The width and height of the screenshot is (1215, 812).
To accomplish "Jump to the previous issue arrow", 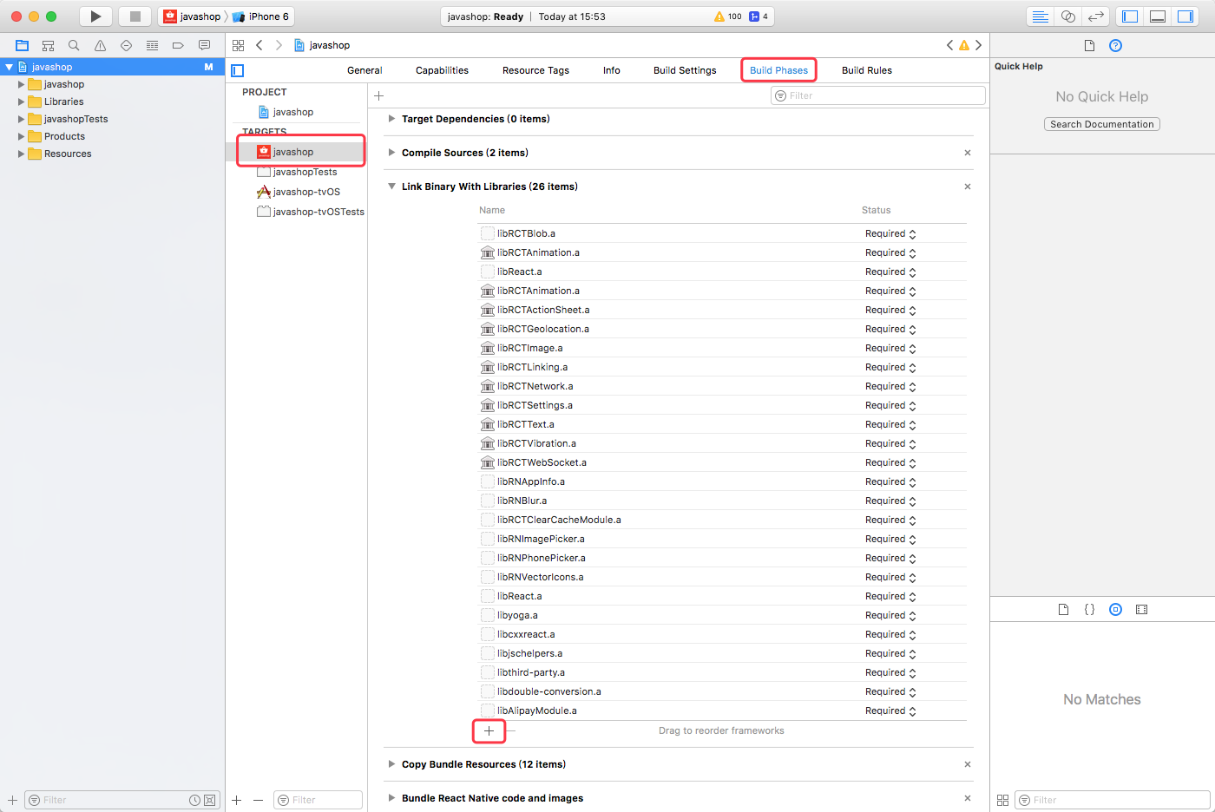I will point(949,45).
